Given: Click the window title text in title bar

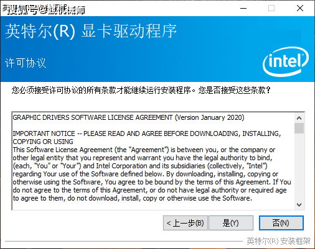Looking at the screenshot, I should (44, 9).
